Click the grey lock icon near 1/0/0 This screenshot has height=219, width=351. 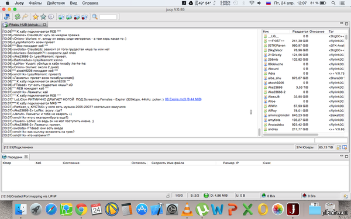(168, 196)
